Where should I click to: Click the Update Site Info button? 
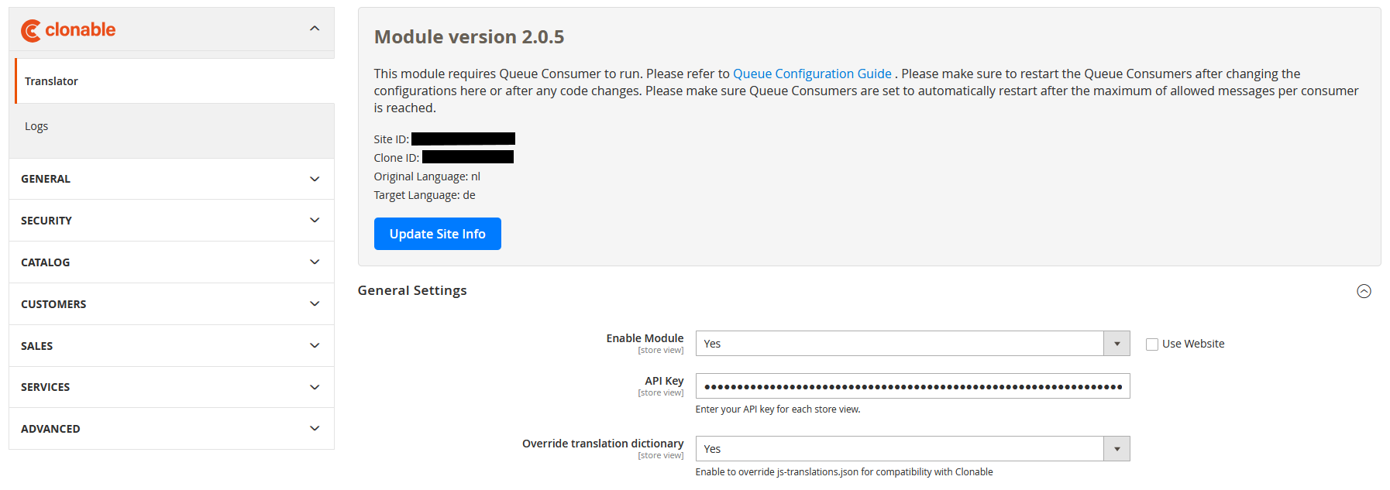pyautogui.click(x=437, y=234)
